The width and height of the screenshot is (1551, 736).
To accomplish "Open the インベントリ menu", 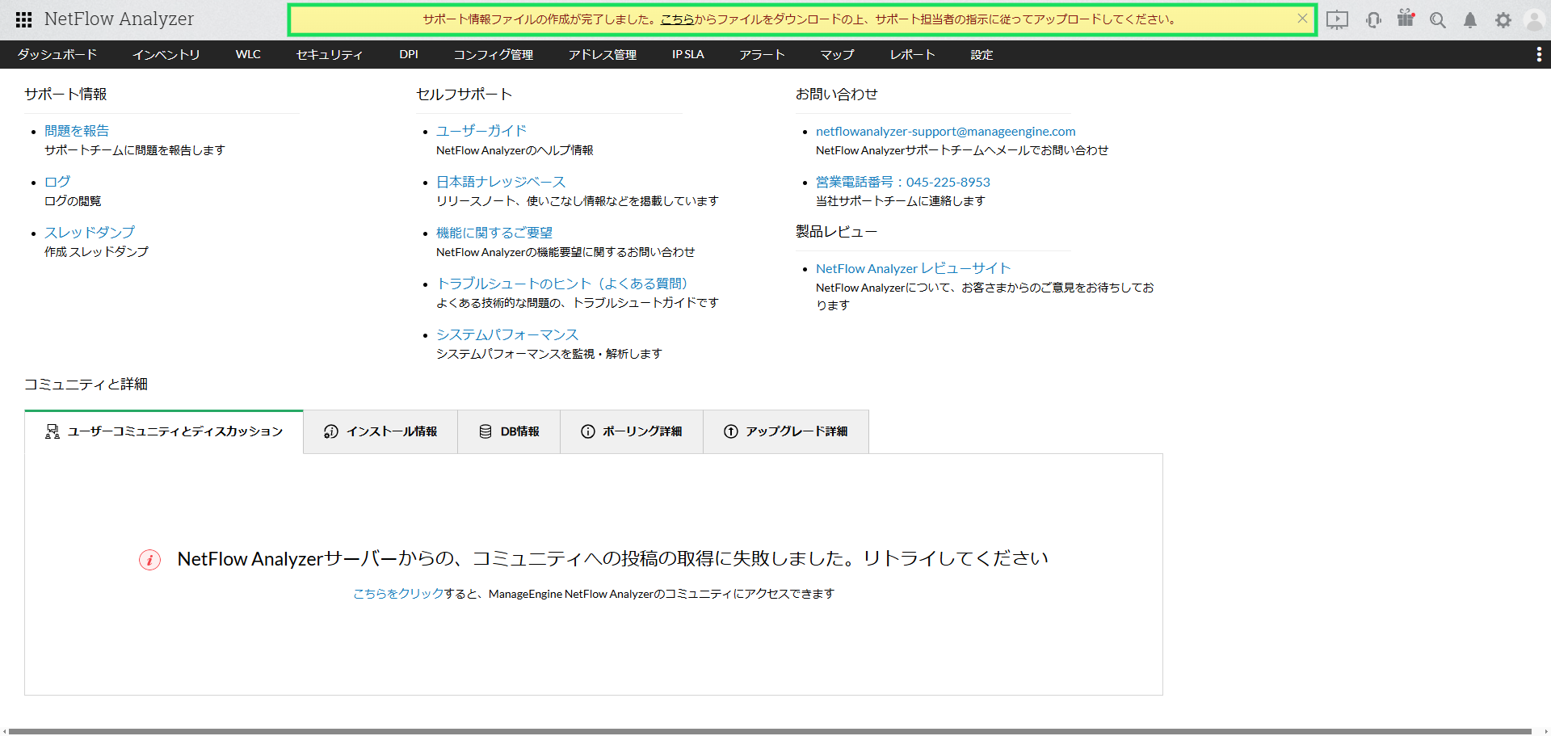I will pyautogui.click(x=166, y=54).
